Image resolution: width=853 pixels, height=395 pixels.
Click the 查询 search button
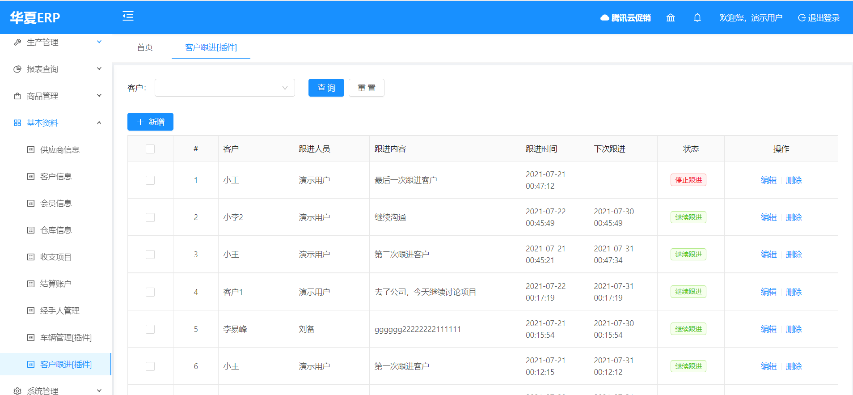click(x=326, y=88)
